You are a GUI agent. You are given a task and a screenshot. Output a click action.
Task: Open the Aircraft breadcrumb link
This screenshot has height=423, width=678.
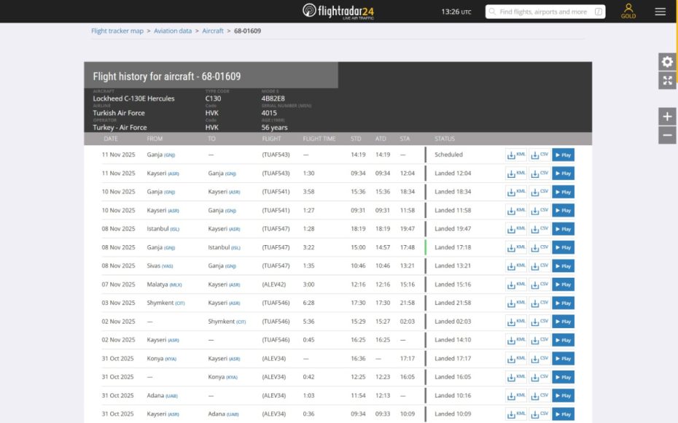pos(213,31)
